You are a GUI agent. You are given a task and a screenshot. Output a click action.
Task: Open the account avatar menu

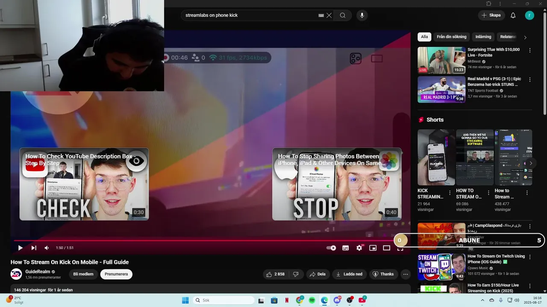pyautogui.click(x=530, y=15)
